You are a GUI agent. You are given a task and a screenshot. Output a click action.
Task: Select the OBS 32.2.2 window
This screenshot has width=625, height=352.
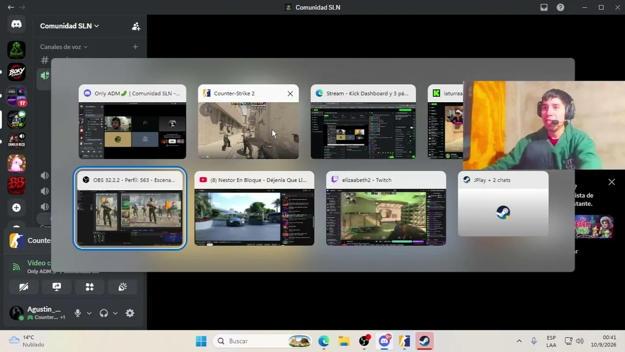[x=130, y=208]
